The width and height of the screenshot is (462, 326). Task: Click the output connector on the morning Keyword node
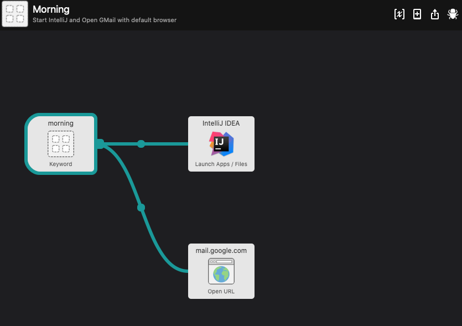tap(100, 144)
